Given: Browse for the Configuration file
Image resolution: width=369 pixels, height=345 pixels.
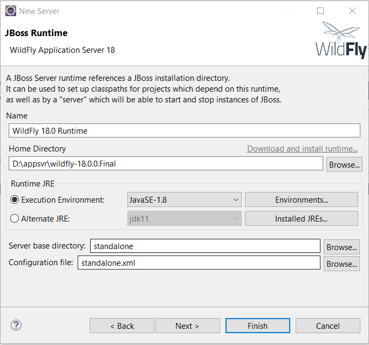Looking at the screenshot, I should (341, 264).
